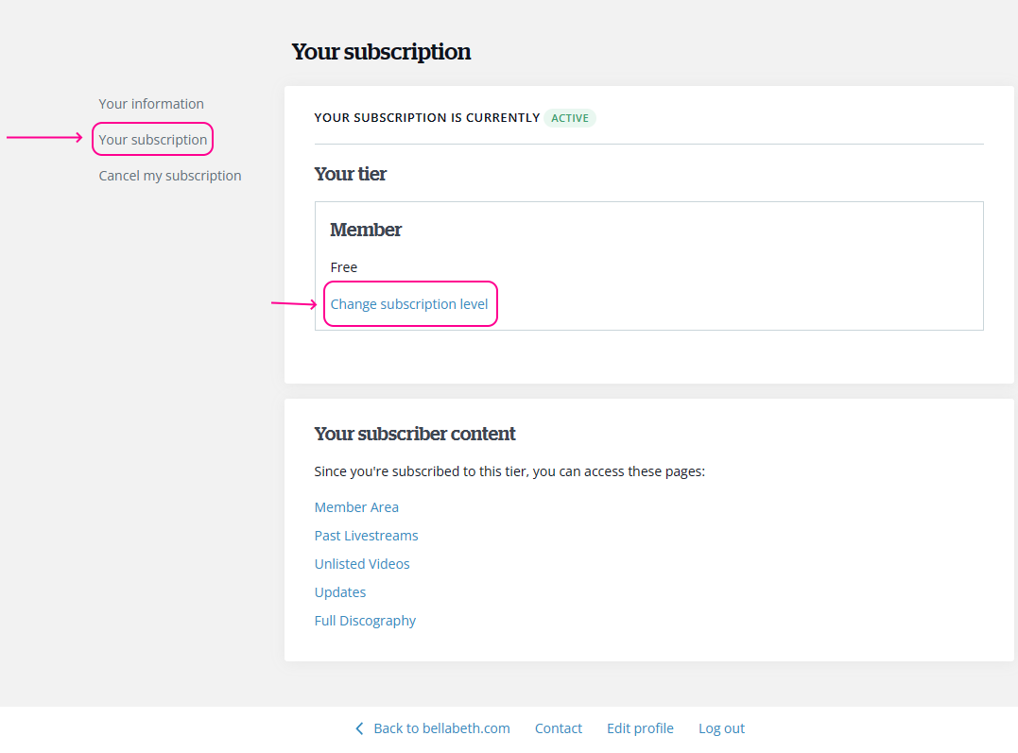
Task: Log out using the footer link
Action: (721, 728)
